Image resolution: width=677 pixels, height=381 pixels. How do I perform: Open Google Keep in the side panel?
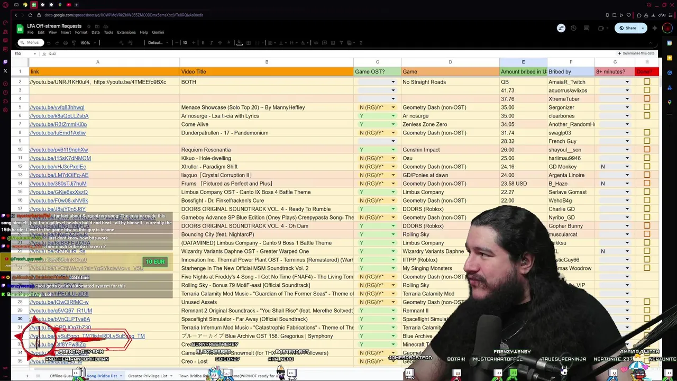tap(670, 58)
